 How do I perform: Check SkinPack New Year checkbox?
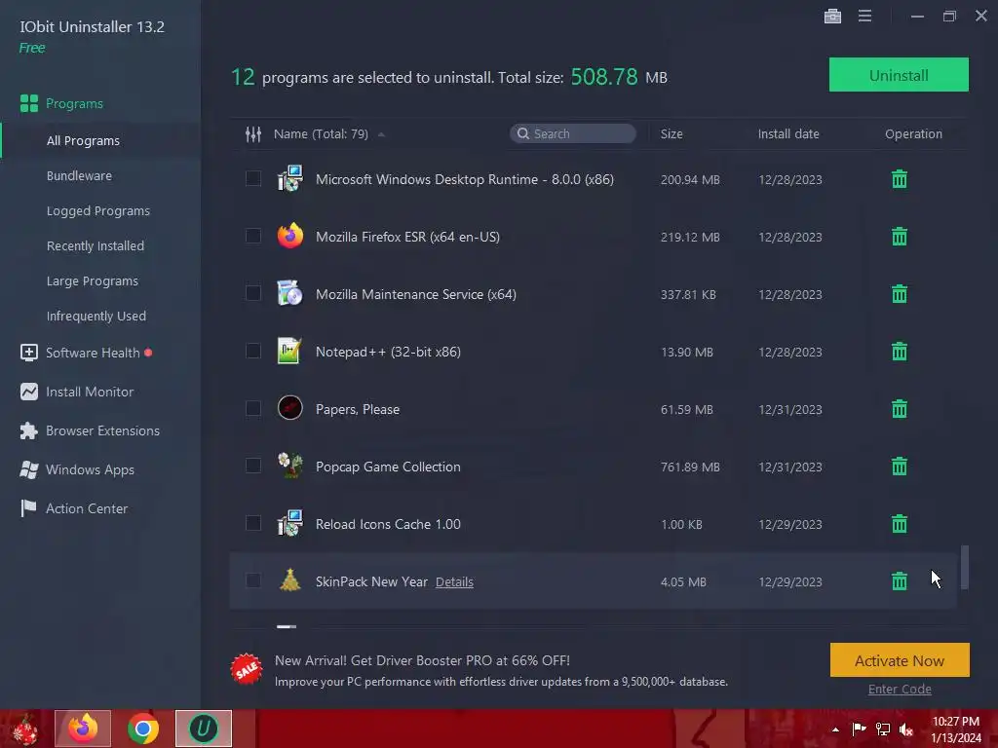pyautogui.click(x=253, y=580)
